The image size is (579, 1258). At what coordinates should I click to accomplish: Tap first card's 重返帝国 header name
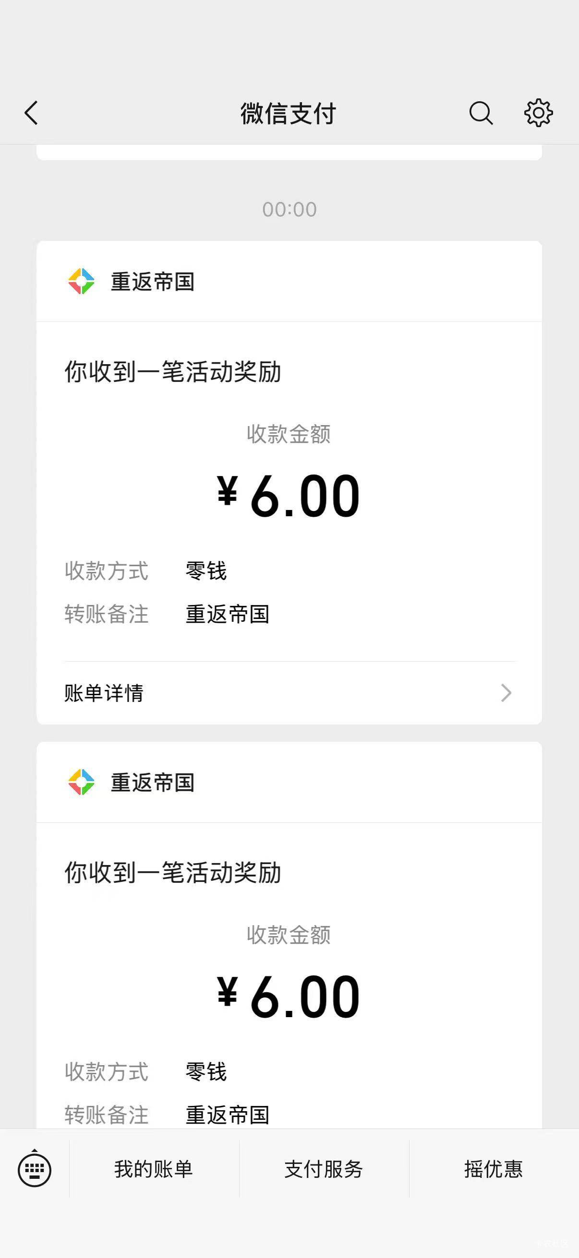(153, 282)
